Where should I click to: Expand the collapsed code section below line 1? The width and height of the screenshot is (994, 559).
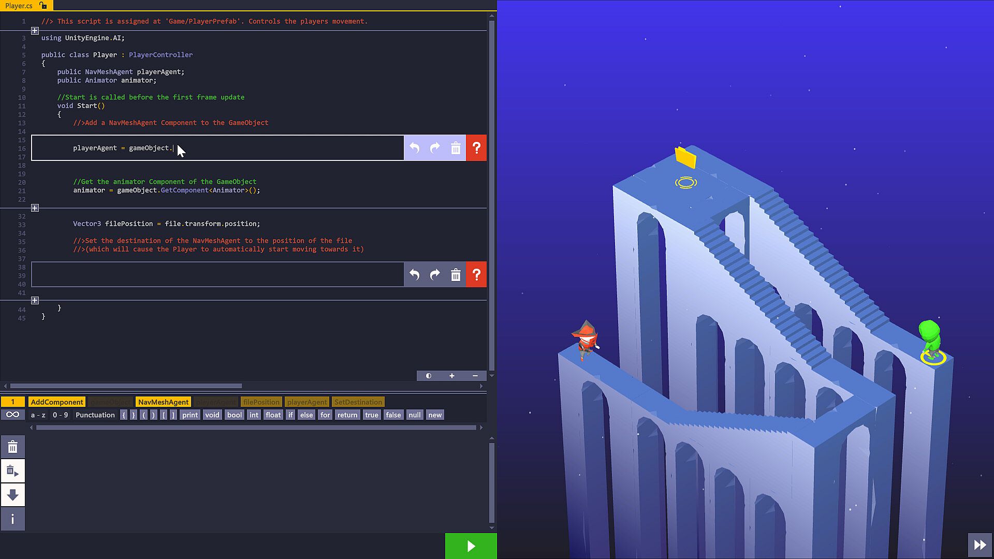[x=35, y=31]
